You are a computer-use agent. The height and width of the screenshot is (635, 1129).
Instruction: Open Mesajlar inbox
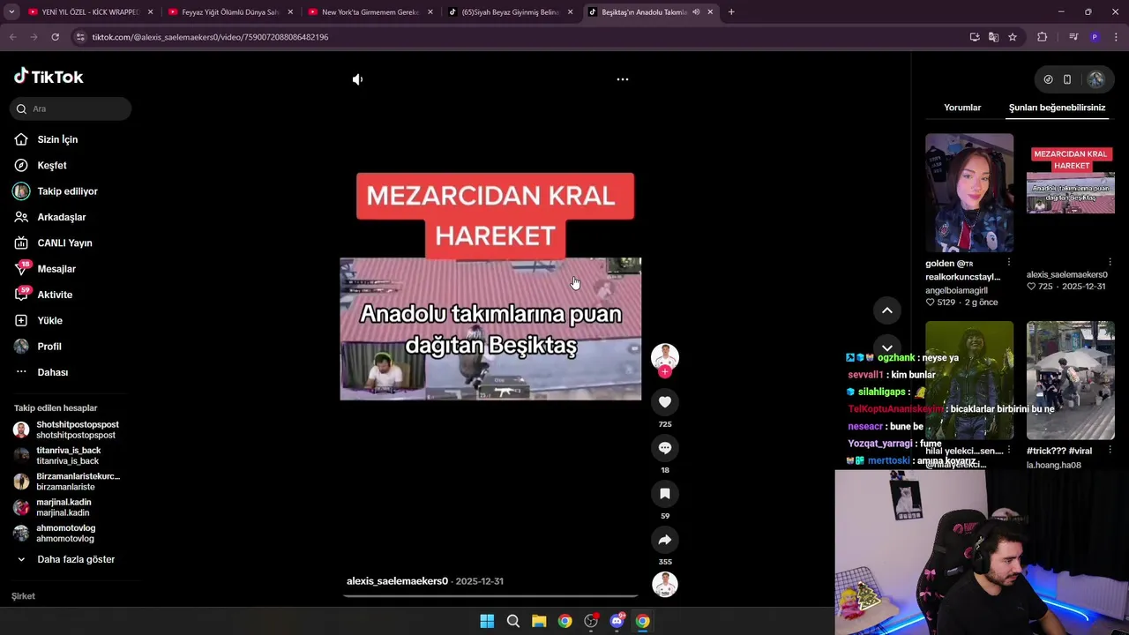(x=56, y=269)
